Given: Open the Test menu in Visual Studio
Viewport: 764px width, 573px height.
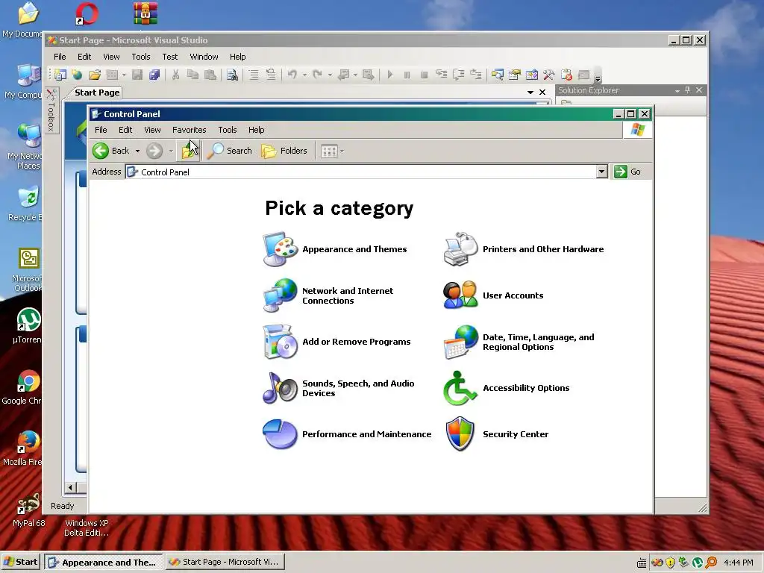Looking at the screenshot, I should (x=169, y=57).
